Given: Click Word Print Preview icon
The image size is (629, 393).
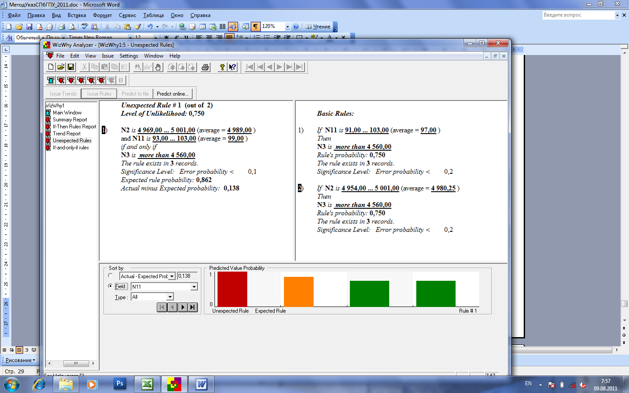Looking at the screenshot, I should pos(72,27).
